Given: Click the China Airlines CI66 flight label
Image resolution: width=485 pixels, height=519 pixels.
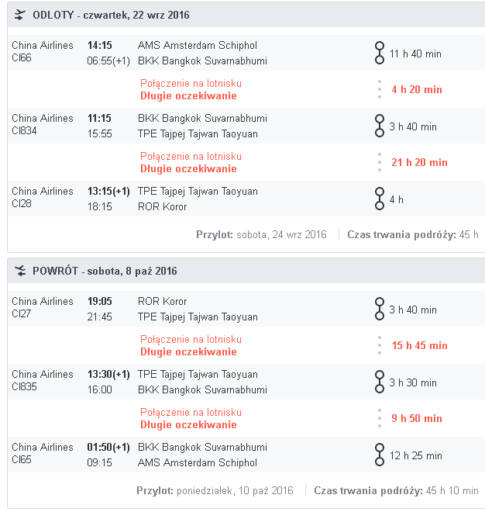Looking at the screenshot, I should (x=43, y=51).
